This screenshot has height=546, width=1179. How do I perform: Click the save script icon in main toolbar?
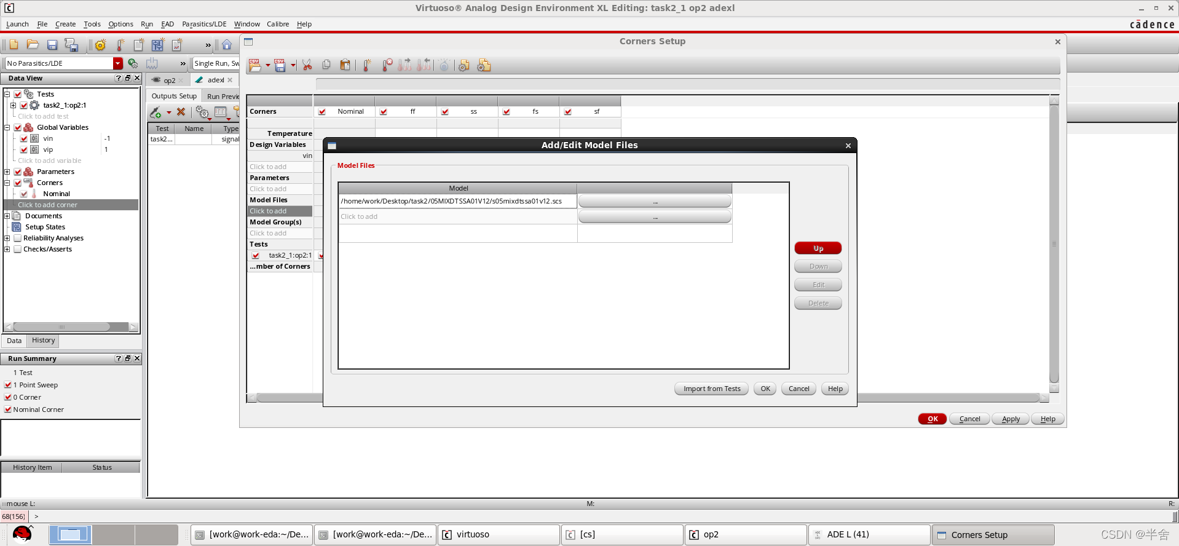pos(71,45)
